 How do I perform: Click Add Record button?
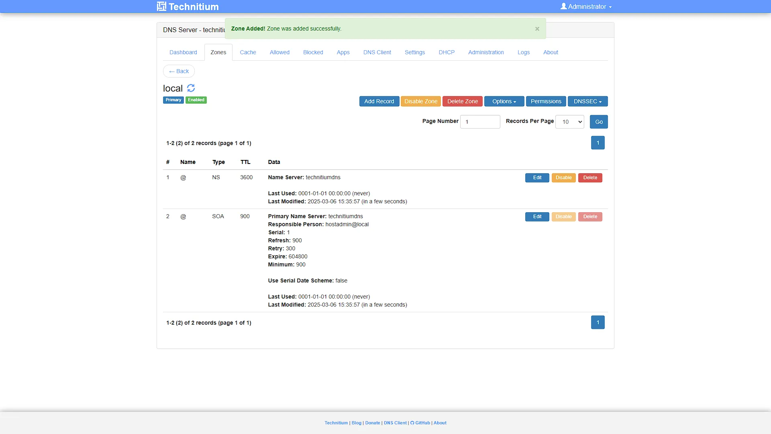[379, 101]
